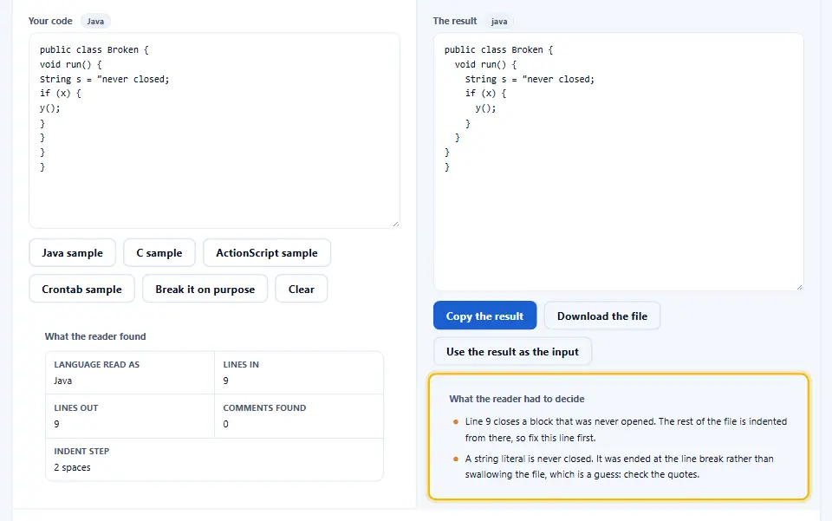
Task: Select the 2 spaces indent value
Action: point(72,467)
